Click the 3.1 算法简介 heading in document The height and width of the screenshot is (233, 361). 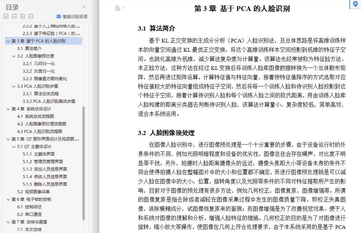(x=157, y=28)
